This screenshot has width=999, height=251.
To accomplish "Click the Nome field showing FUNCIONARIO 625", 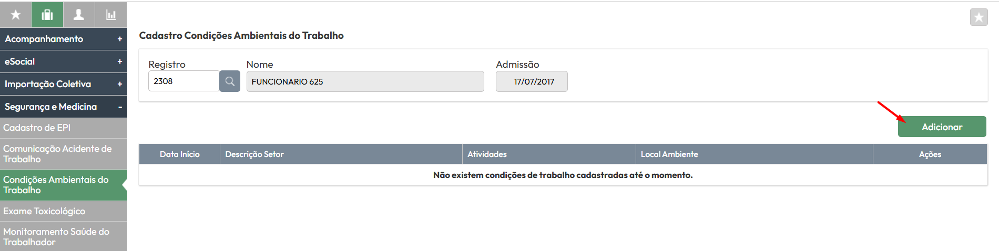I will (365, 81).
